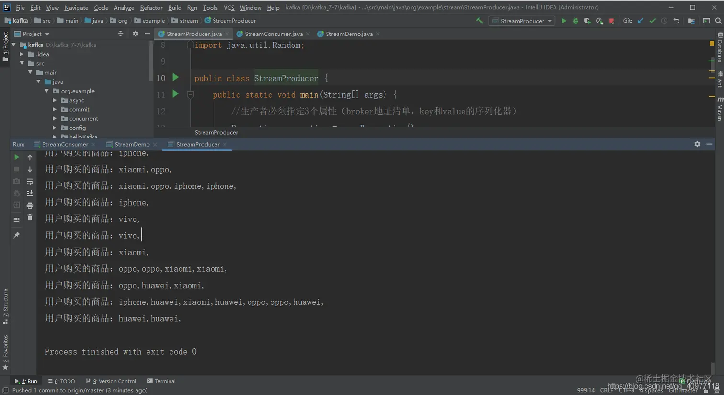Open the Search Everywhere magnifier

718,21
